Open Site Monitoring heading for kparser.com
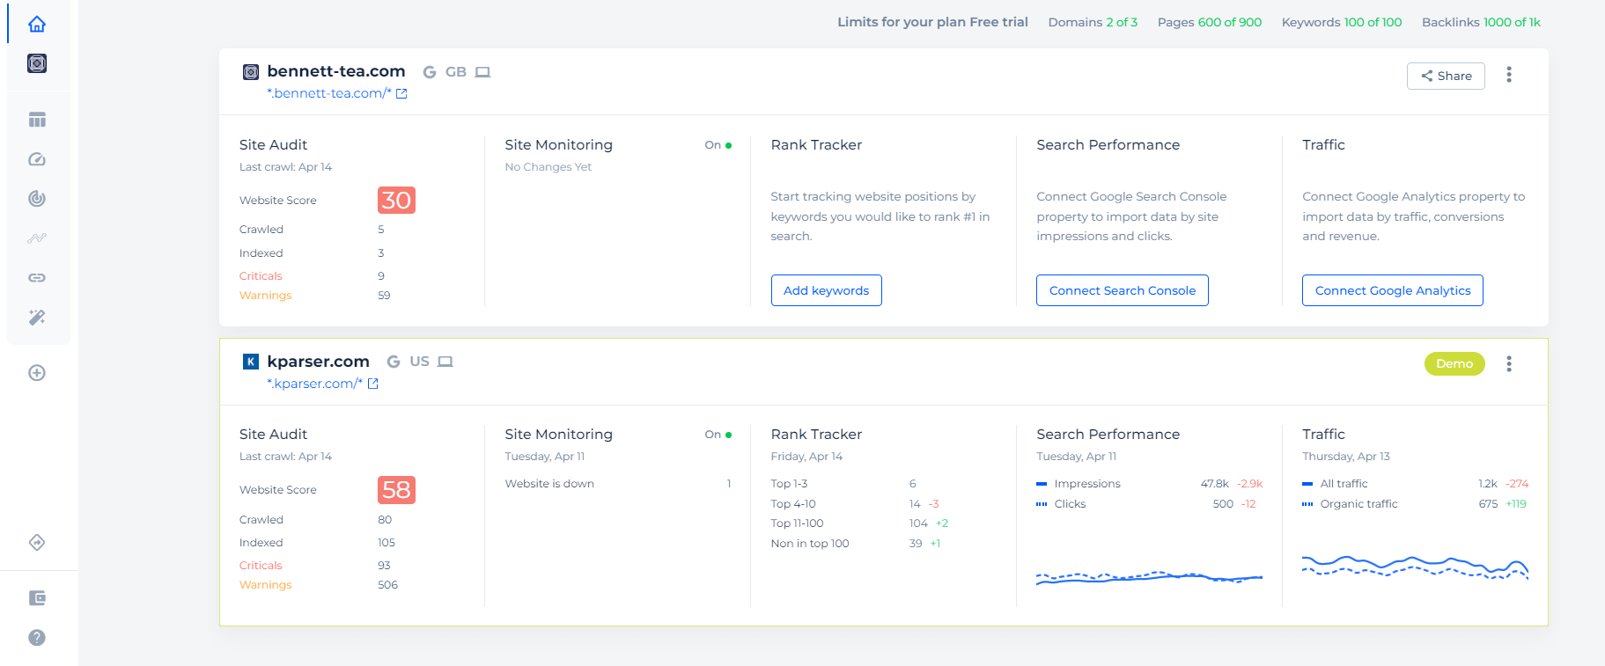The height and width of the screenshot is (666, 1605). [558, 435]
